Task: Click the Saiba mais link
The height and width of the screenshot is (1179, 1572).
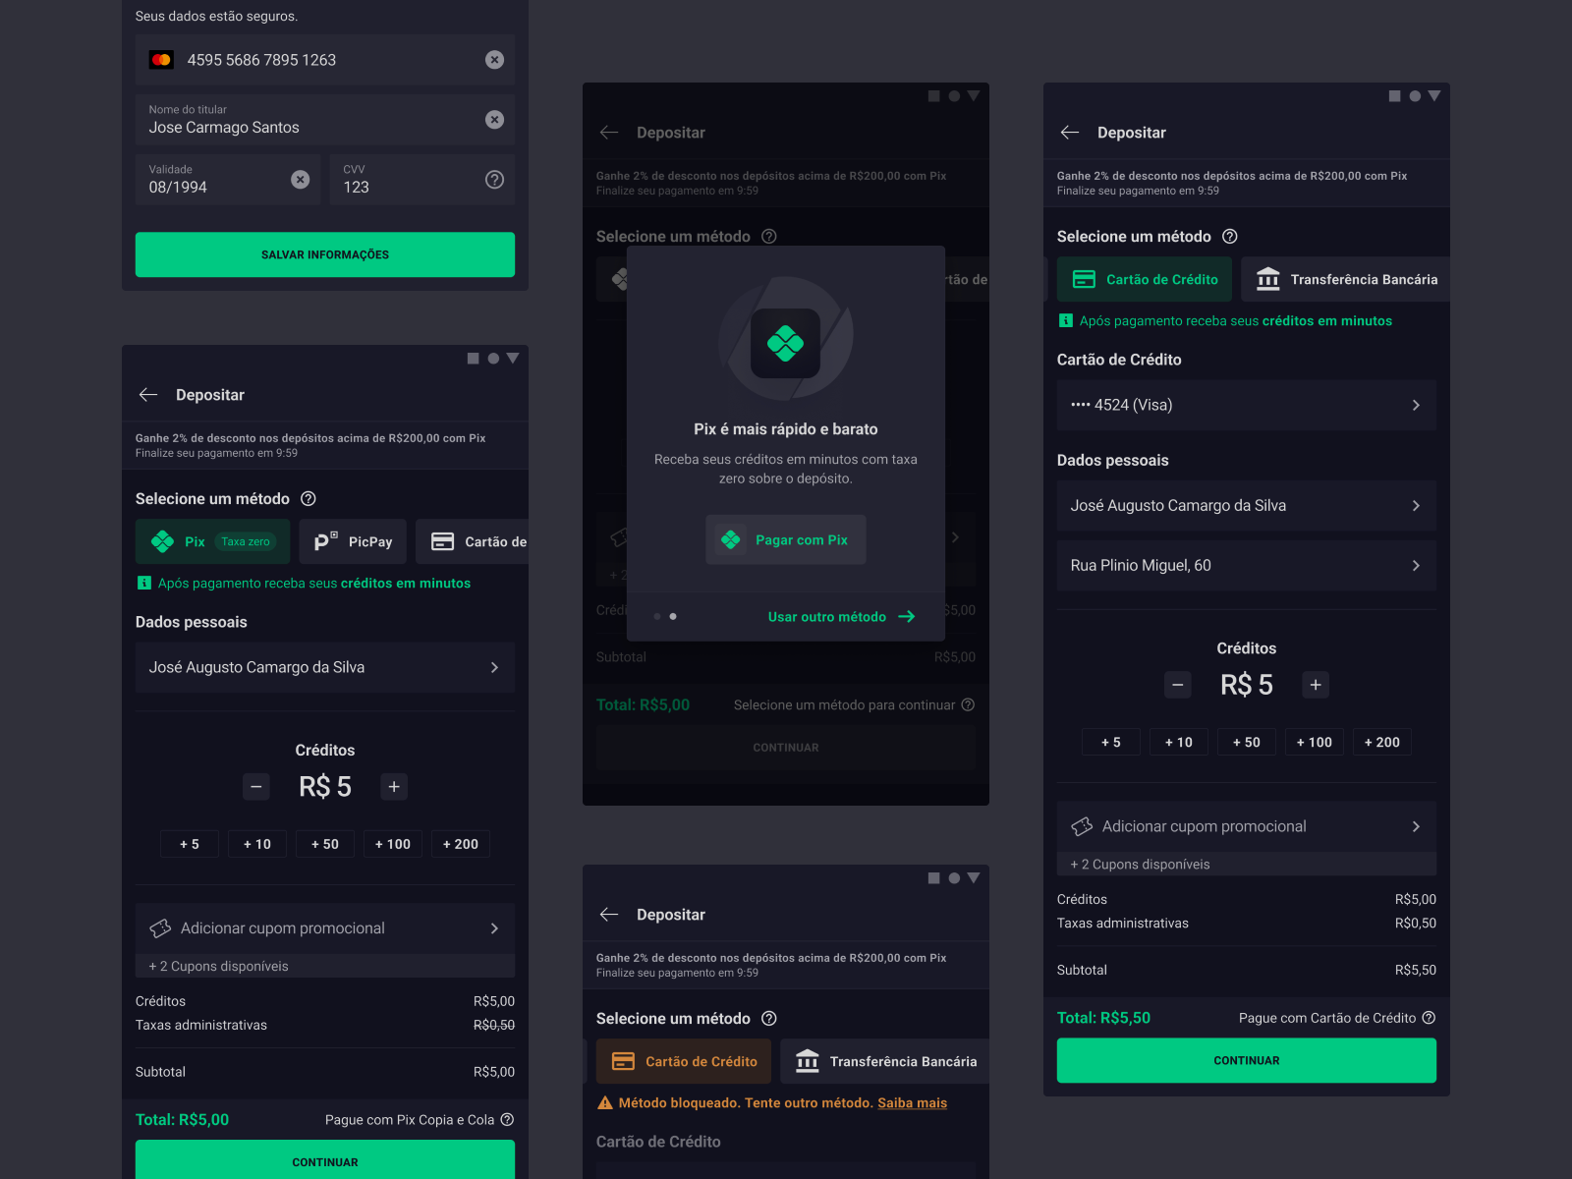Action: [x=913, y=1103]
